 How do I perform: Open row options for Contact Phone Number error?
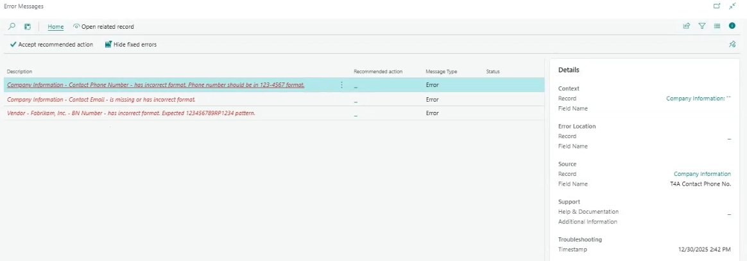pos(341,85)
